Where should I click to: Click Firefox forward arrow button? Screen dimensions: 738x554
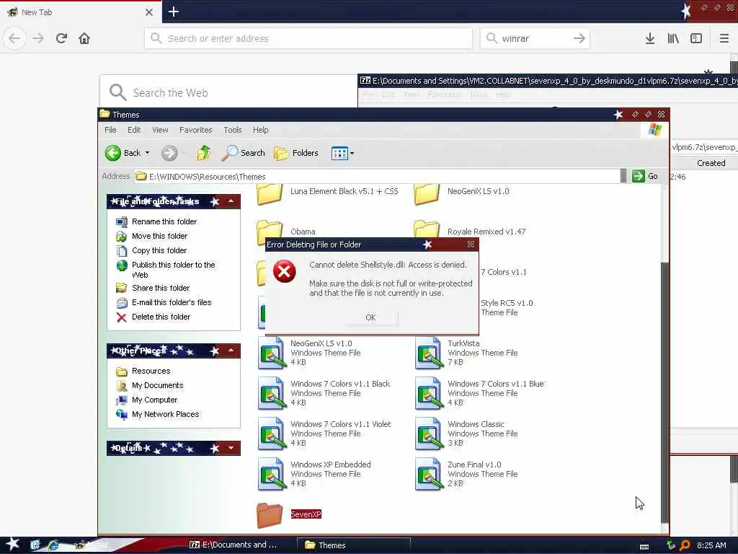point(38,38)
